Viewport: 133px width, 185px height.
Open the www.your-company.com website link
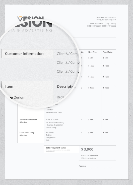106,17
